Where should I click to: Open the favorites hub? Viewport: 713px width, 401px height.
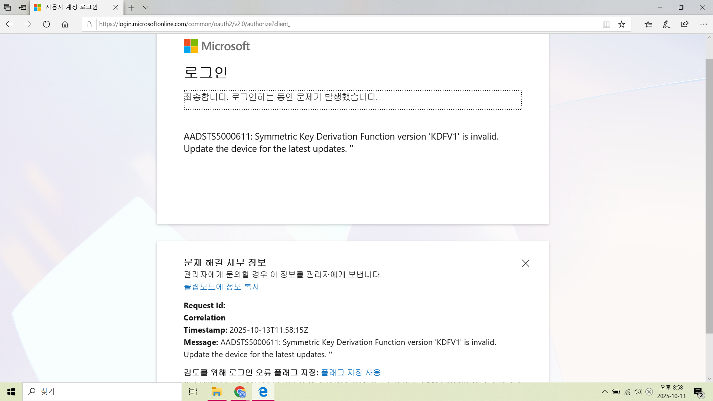(648, 24)
